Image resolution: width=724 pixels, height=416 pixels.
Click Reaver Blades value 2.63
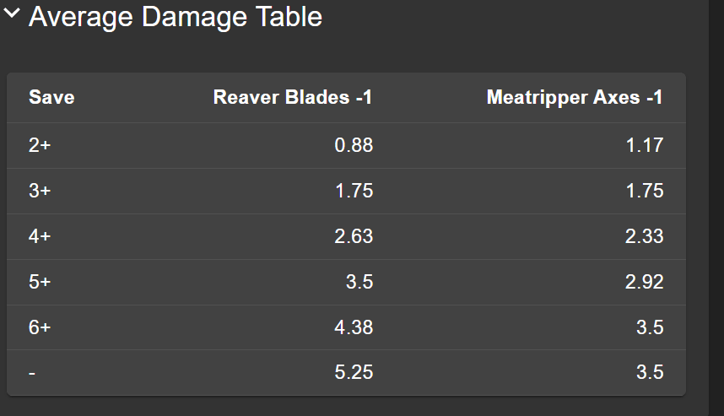tap(354, 236)
